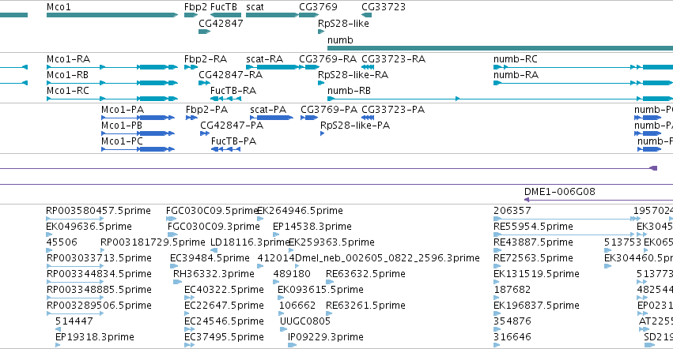Image resolution: width=673 pixels, height=349 pixels.
Task: Select EST RE43887.5prime
Action: click(x=497, y=250)
